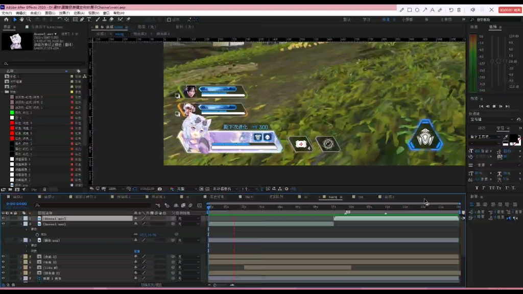Click the fill color swatch in the Character panel
This screenshot has width=523, height=294.
pos(513,138)
